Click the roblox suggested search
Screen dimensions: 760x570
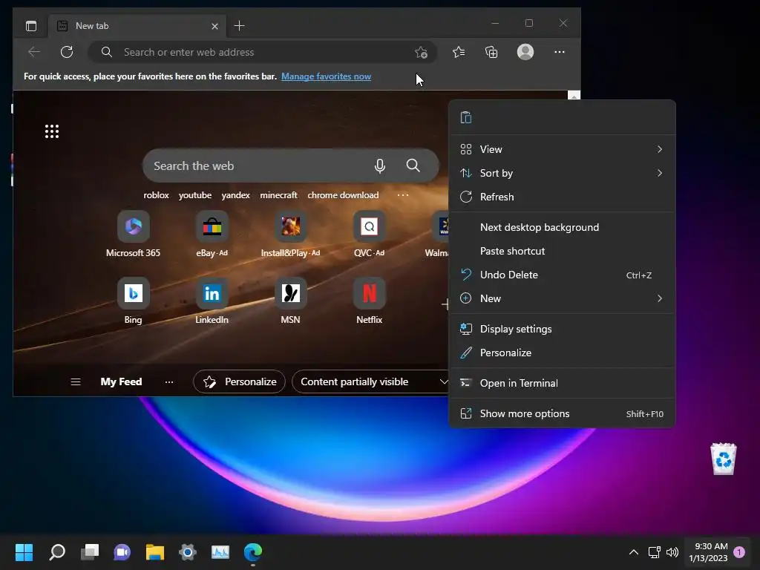(x=156, y=195)
